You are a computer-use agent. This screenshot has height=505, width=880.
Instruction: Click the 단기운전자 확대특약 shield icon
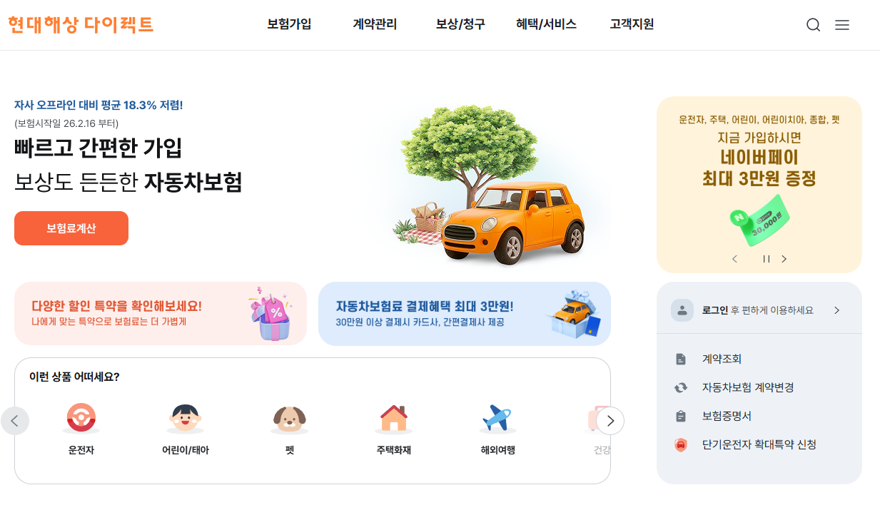[681, 445]
